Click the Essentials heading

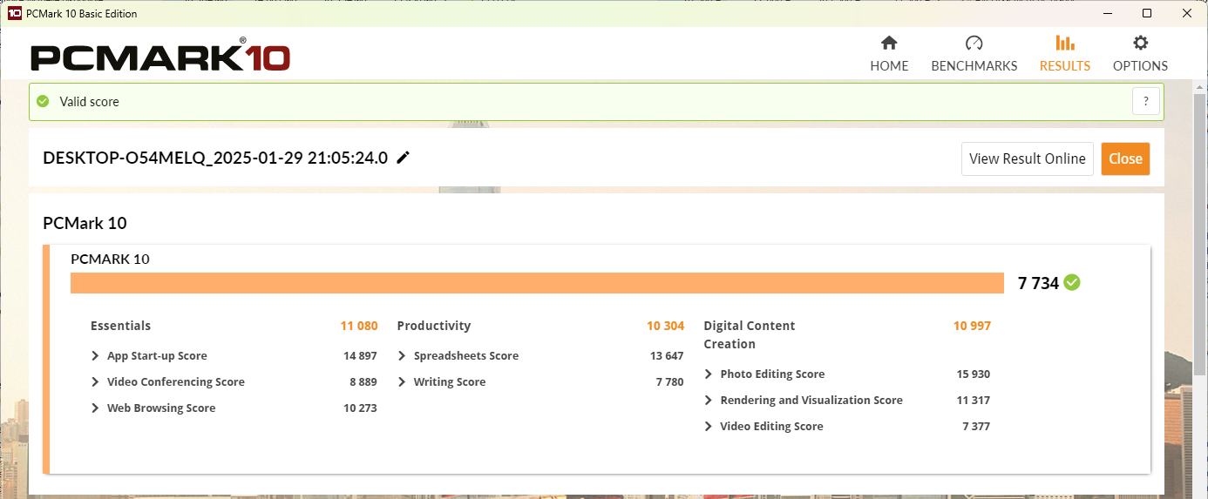click(x=120, y=326)
